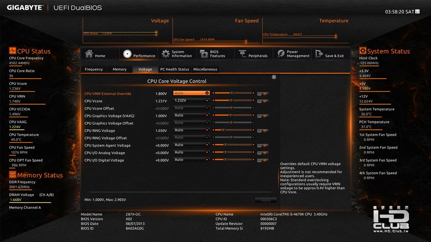Click the left arrow of the CPU Vcore slider

point(213,100)
